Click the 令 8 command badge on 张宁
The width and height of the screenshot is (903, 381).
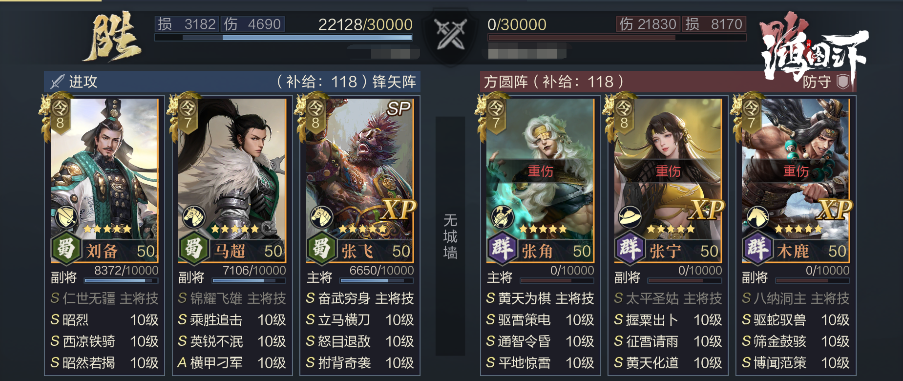point(624,115)
